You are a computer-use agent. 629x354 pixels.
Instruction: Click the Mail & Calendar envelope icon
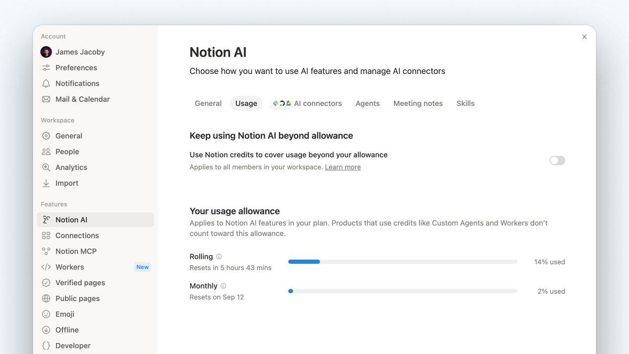pos(46,99)
